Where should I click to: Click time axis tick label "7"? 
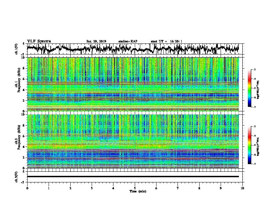point(178,188)
